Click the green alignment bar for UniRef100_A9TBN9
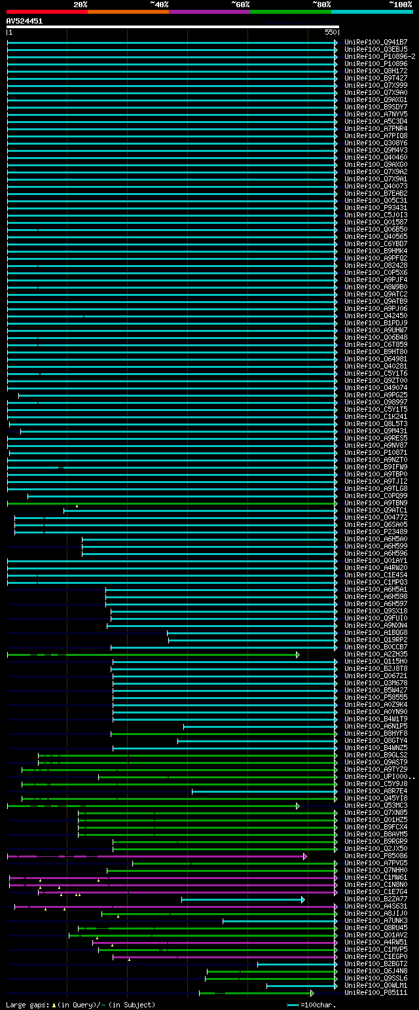419x1010 pixels. coord(173,503)
